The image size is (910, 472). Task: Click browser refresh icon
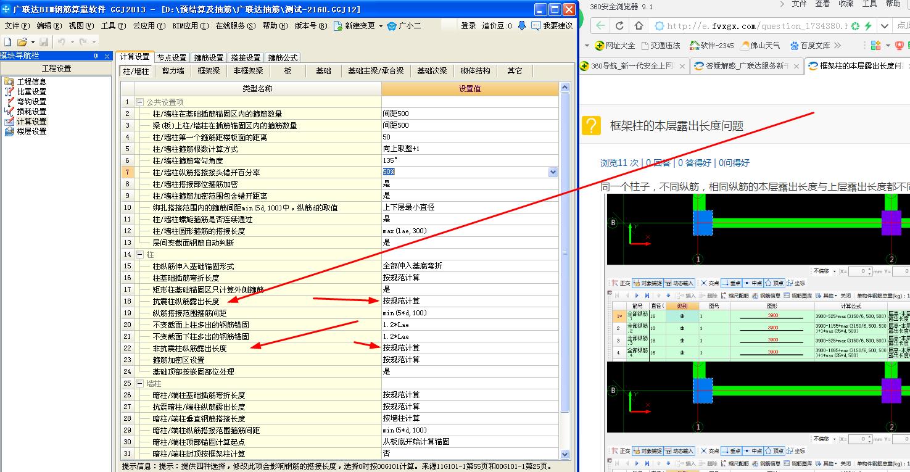(620, 26)
